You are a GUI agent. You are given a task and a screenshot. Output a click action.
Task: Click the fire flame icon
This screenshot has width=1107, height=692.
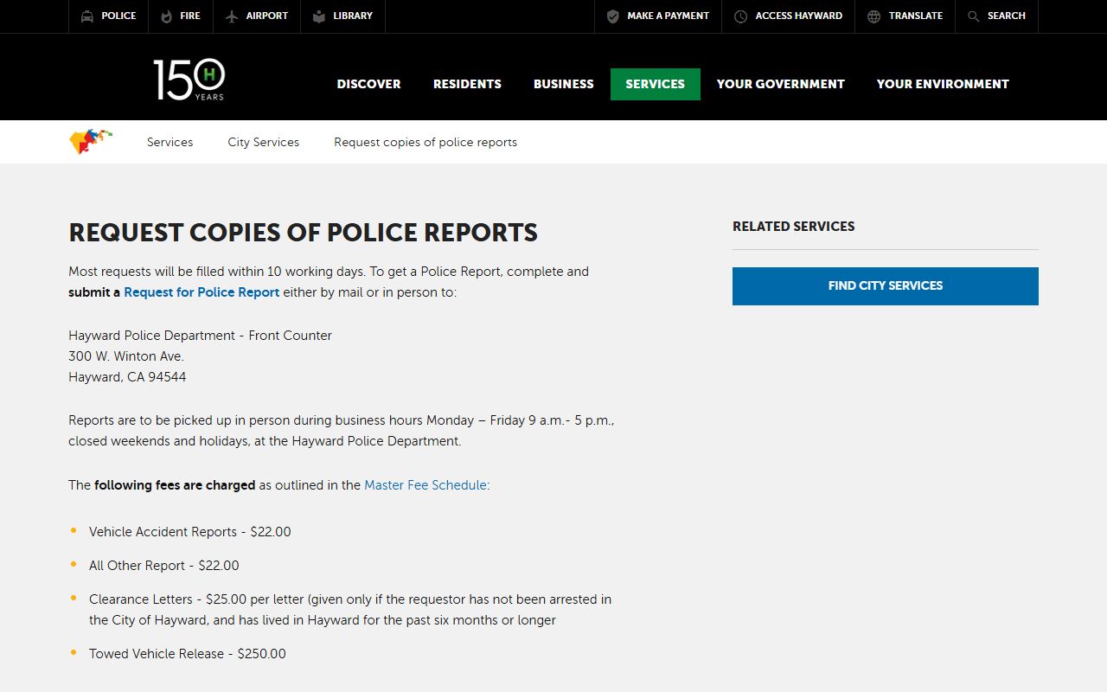point(166,16)
